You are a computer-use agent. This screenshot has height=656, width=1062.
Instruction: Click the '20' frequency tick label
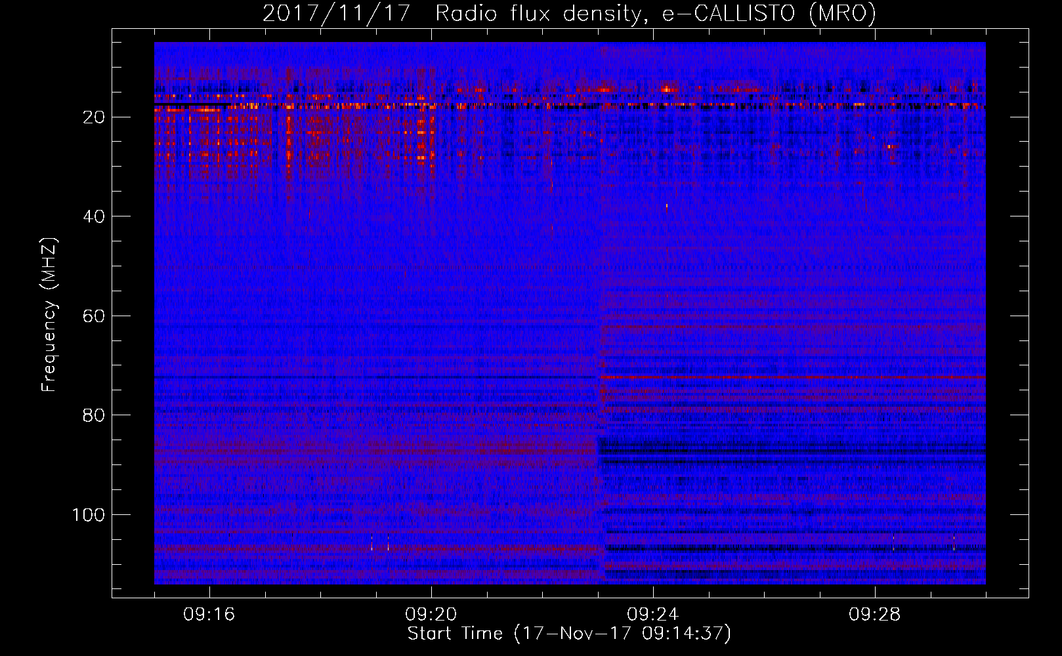pyautogui.click(x=94, y=117)
